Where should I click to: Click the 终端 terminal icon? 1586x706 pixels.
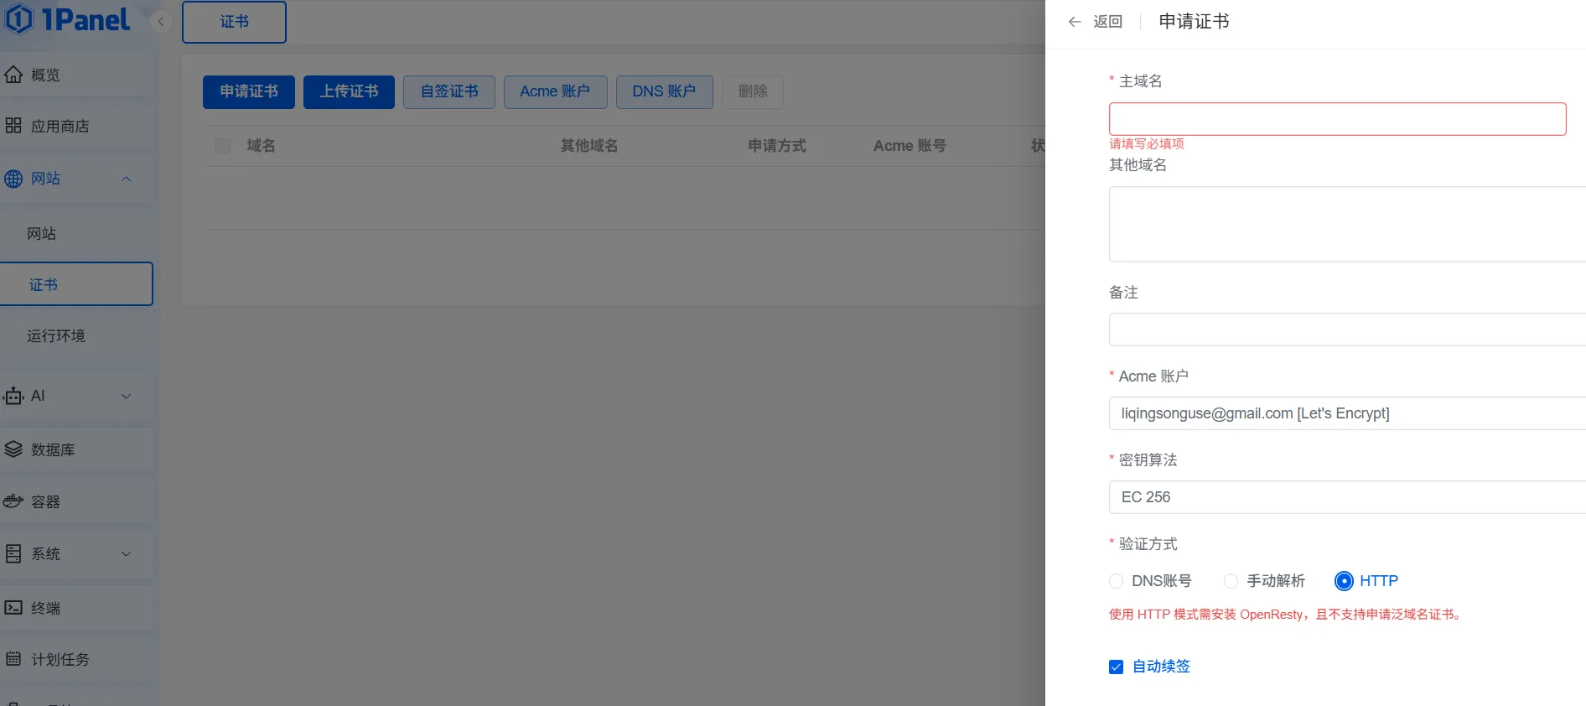(13, 607)
